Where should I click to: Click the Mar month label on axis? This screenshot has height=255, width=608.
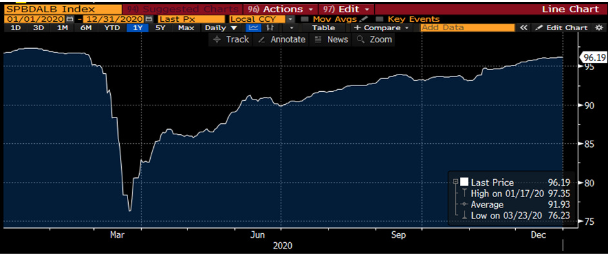117,234
